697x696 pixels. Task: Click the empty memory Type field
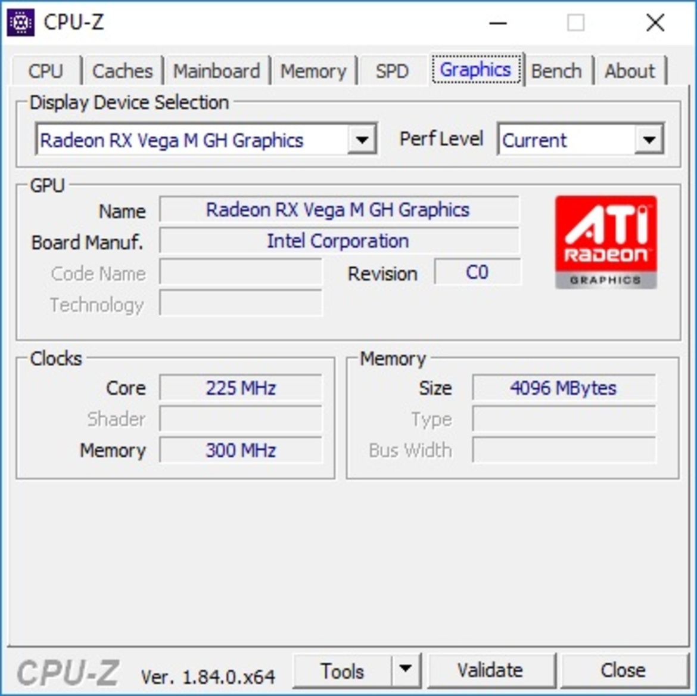[x=564, y=419]
